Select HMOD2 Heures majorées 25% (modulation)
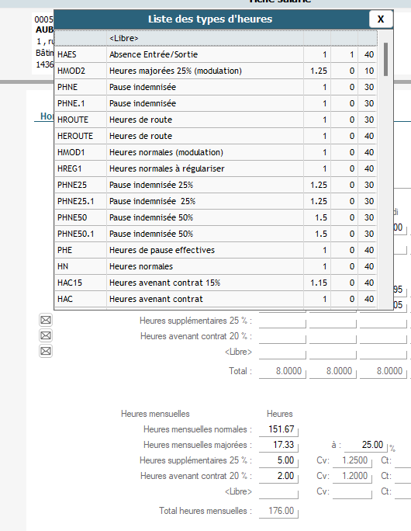The height and width of the screenshot is (531, 411). 216,71
